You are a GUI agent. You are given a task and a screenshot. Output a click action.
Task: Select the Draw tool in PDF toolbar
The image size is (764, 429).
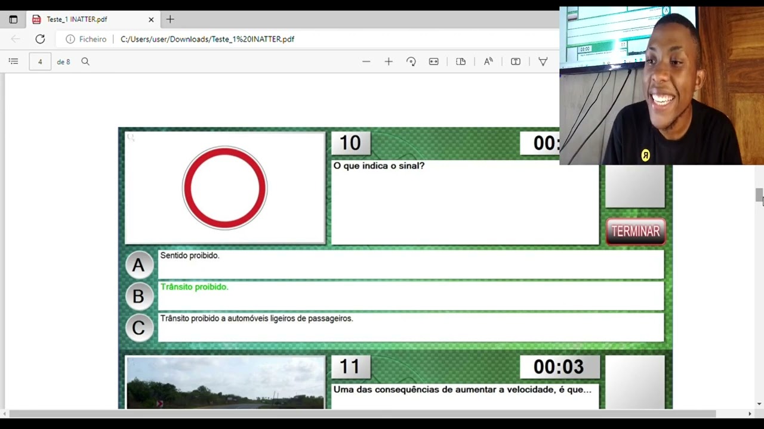coord(543,61)
